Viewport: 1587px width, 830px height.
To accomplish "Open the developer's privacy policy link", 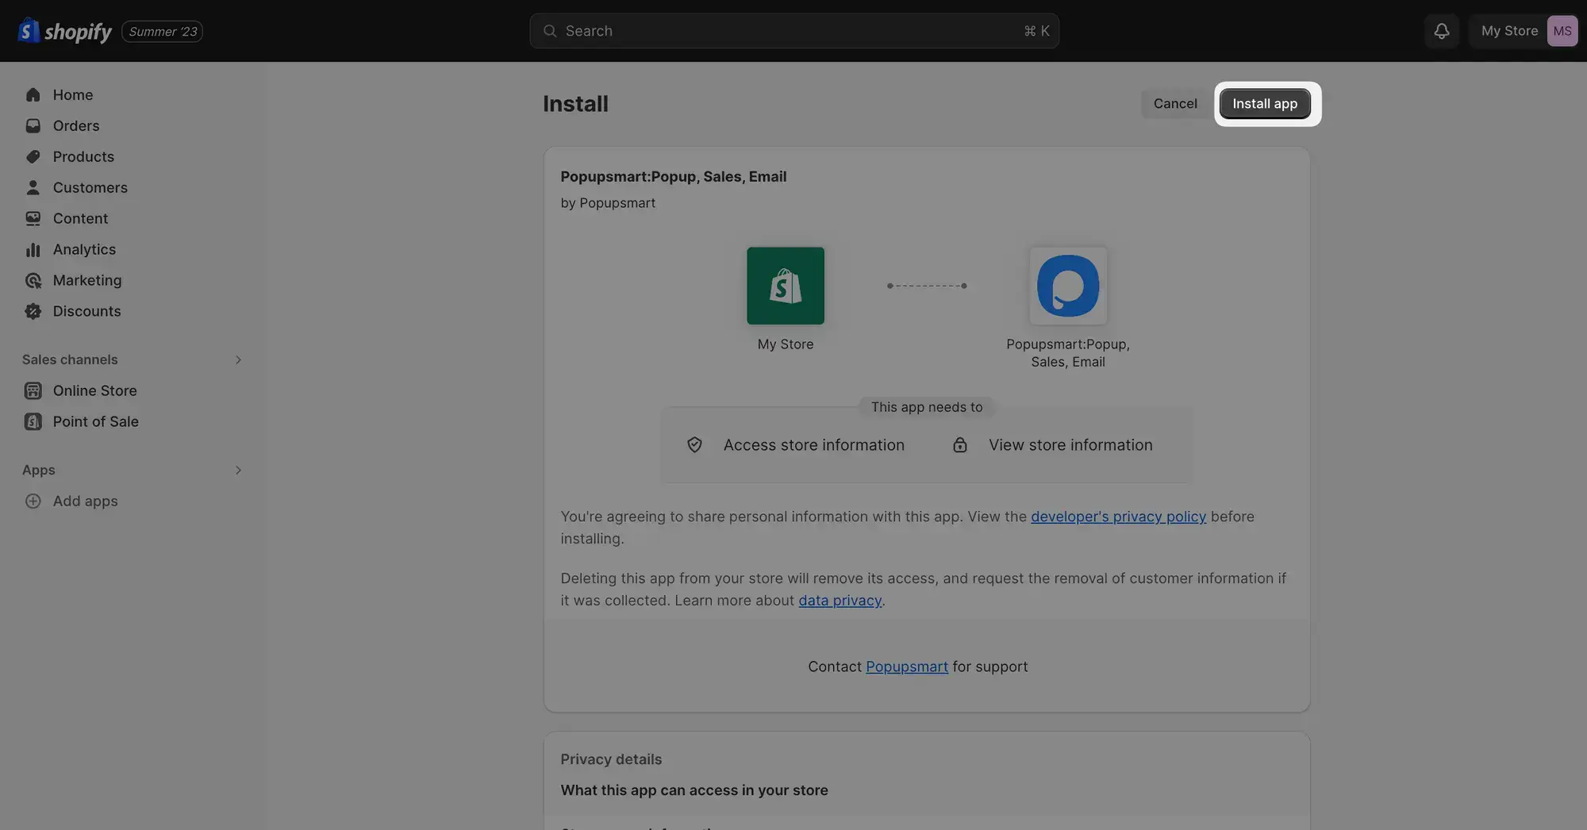I will [x=1118, y=517].
